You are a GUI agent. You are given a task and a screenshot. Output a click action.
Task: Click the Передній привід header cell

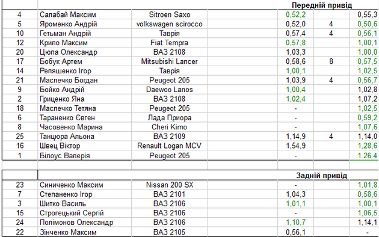(x=322, y=5)
